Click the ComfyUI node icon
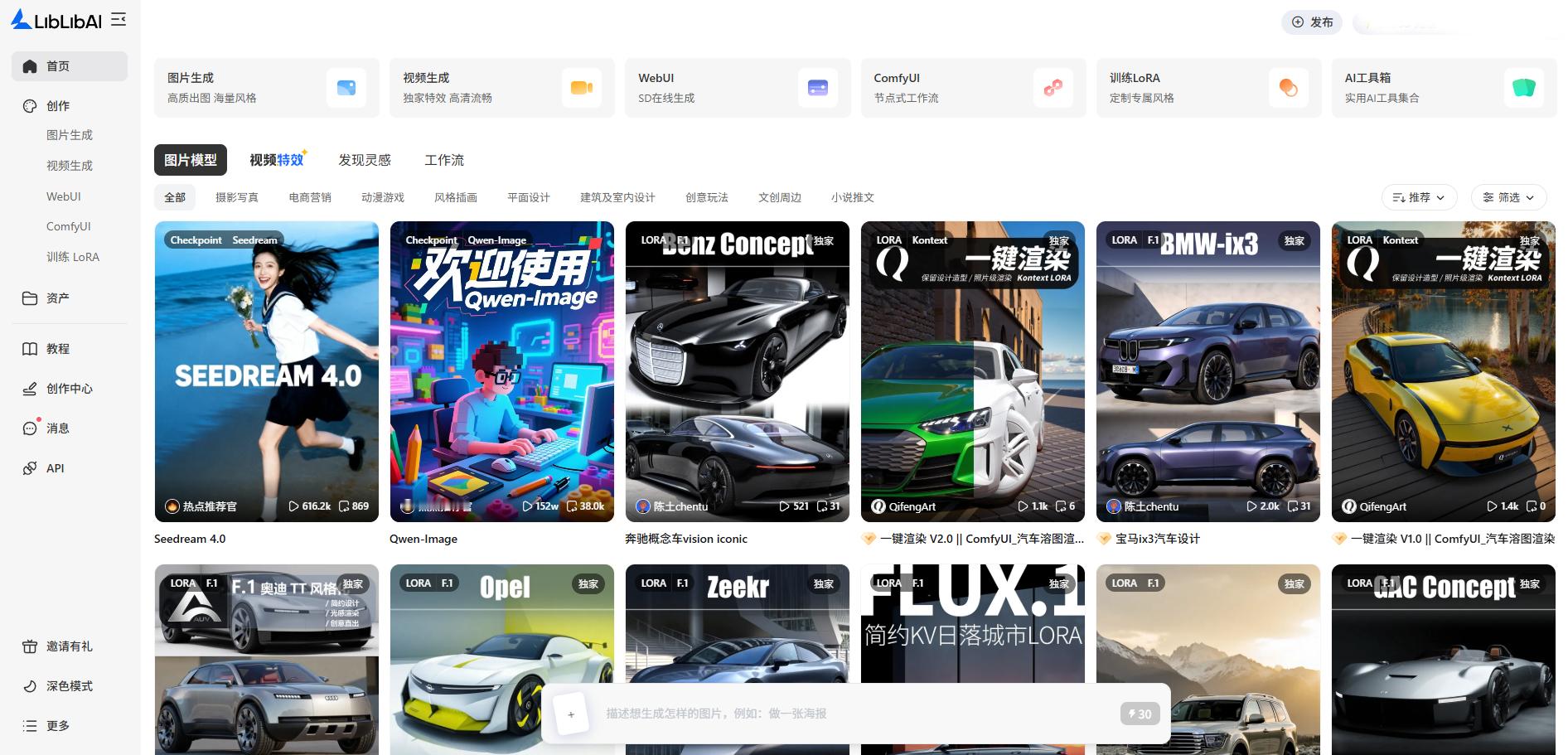The height and width of the screenshot is (755, 1568). tap(1053, 88)
